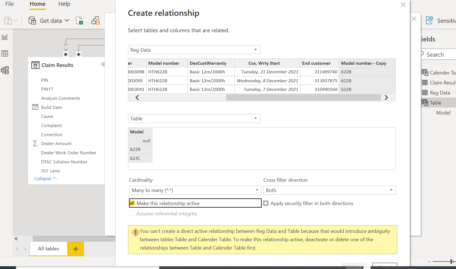Click the data hub datasets icon
The width and height of the screenshot is (456, 269).
[95, 21]
